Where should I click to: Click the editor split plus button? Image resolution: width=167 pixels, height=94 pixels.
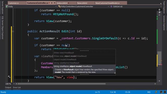click(x=159, y=10)
